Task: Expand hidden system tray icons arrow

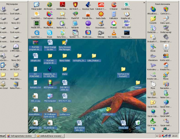Action: click(157, 136)
